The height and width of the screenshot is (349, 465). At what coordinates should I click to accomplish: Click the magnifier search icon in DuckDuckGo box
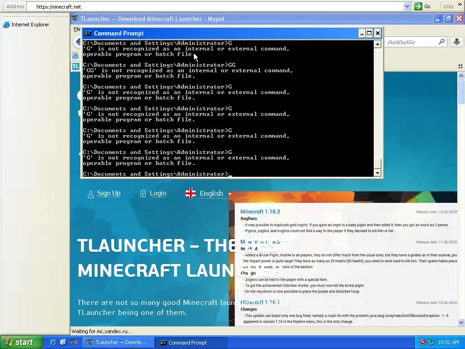[x=441, y=42]
